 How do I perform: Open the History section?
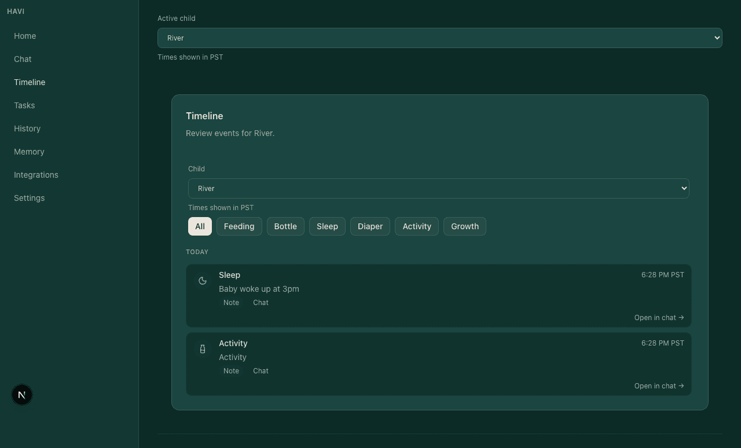(27, 128)
